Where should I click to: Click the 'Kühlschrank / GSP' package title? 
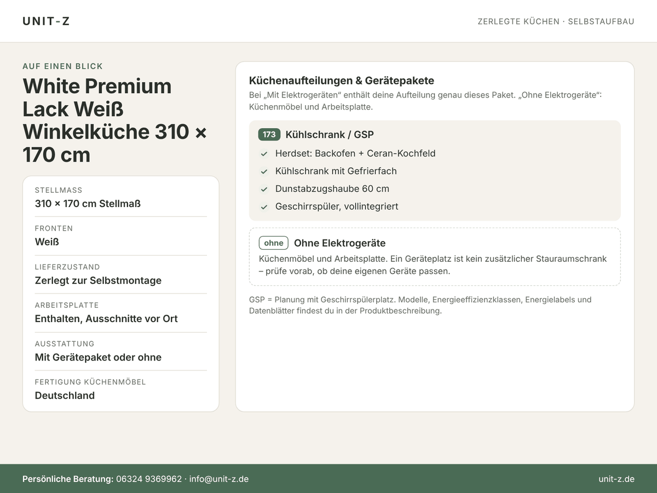tap(330, 135)
